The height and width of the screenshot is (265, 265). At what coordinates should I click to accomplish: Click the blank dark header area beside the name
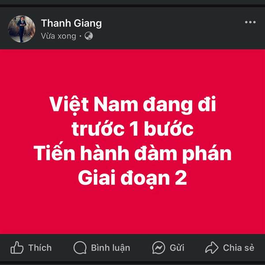click(172, 28)
